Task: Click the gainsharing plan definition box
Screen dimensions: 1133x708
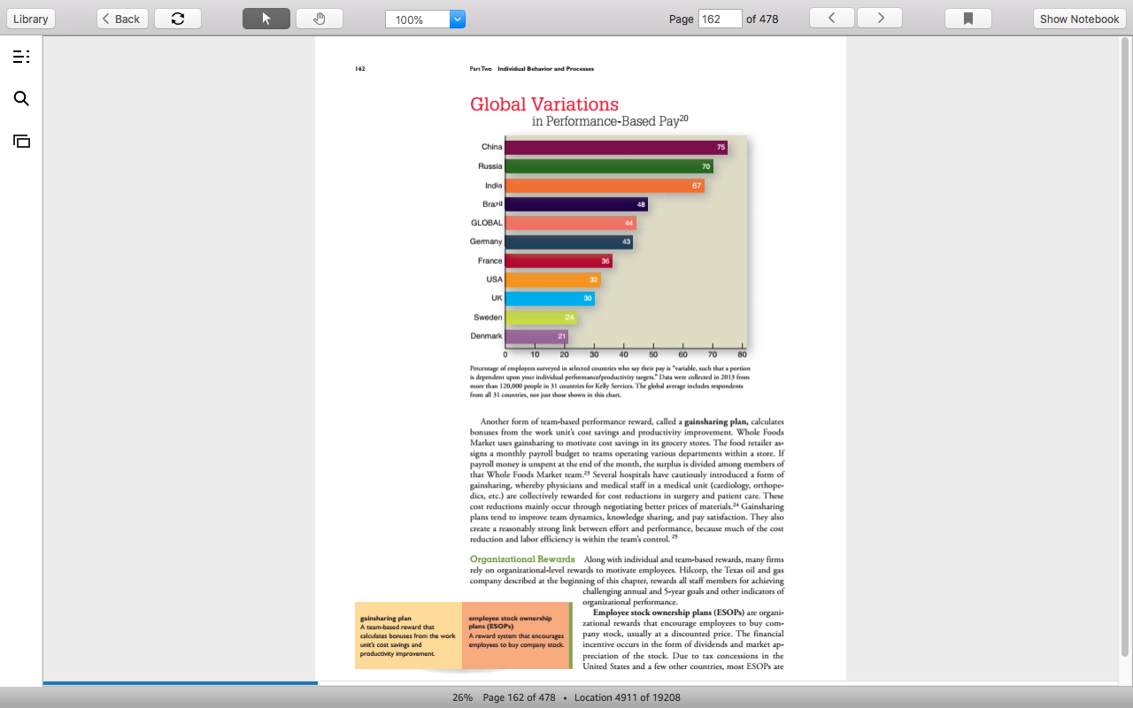Action: pos(408,635)
